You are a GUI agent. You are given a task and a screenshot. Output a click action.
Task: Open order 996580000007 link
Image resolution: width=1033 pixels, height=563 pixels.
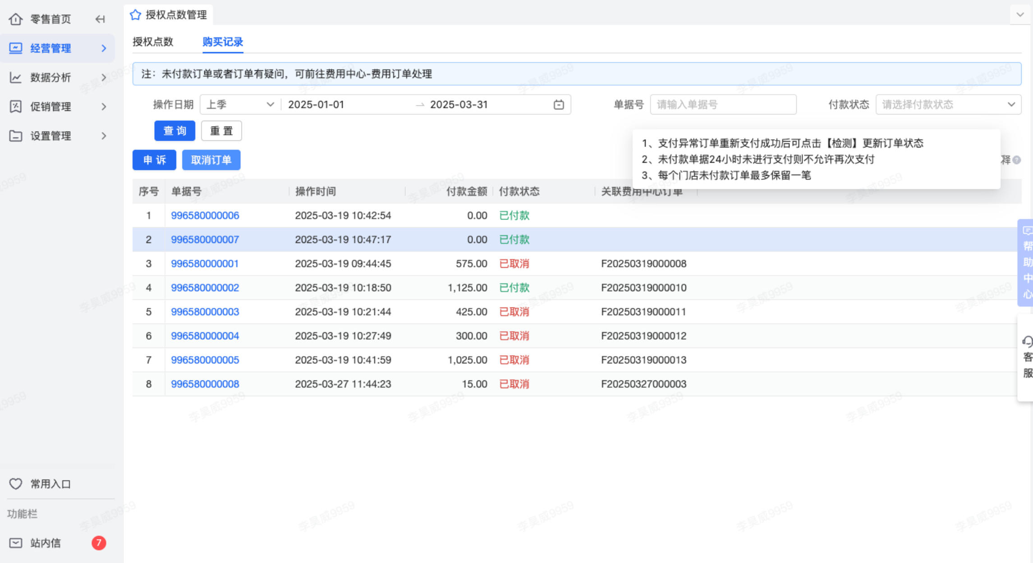coord(205,239)
